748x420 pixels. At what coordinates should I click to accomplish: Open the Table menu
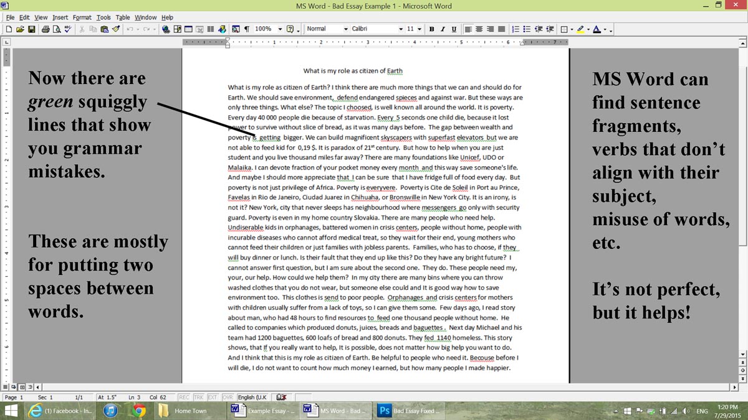(x=123, y=17)
